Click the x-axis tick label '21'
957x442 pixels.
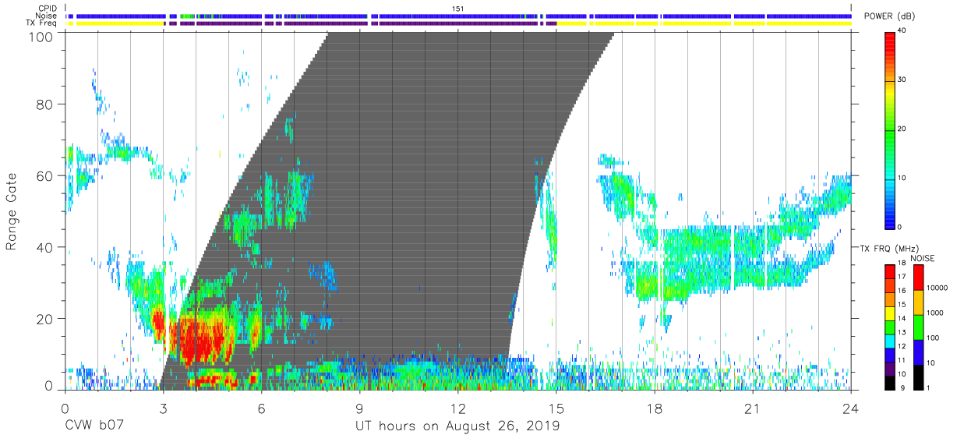tap(753, 409)
